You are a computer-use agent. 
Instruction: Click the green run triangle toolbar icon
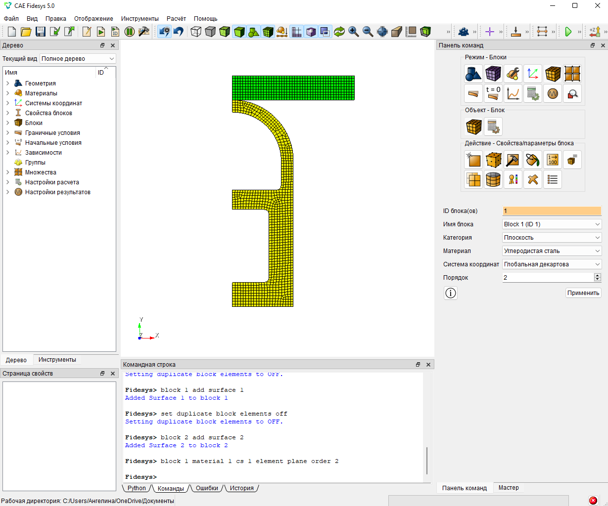(x=568, y=32)
